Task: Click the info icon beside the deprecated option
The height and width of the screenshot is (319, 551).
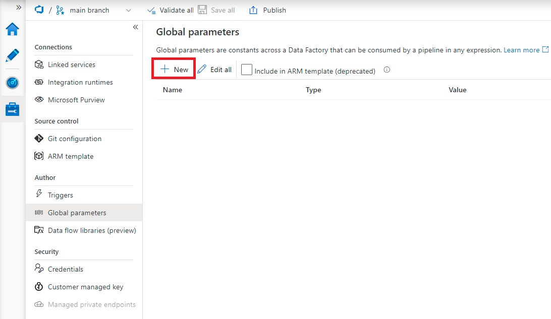Action: click(387, 70)
